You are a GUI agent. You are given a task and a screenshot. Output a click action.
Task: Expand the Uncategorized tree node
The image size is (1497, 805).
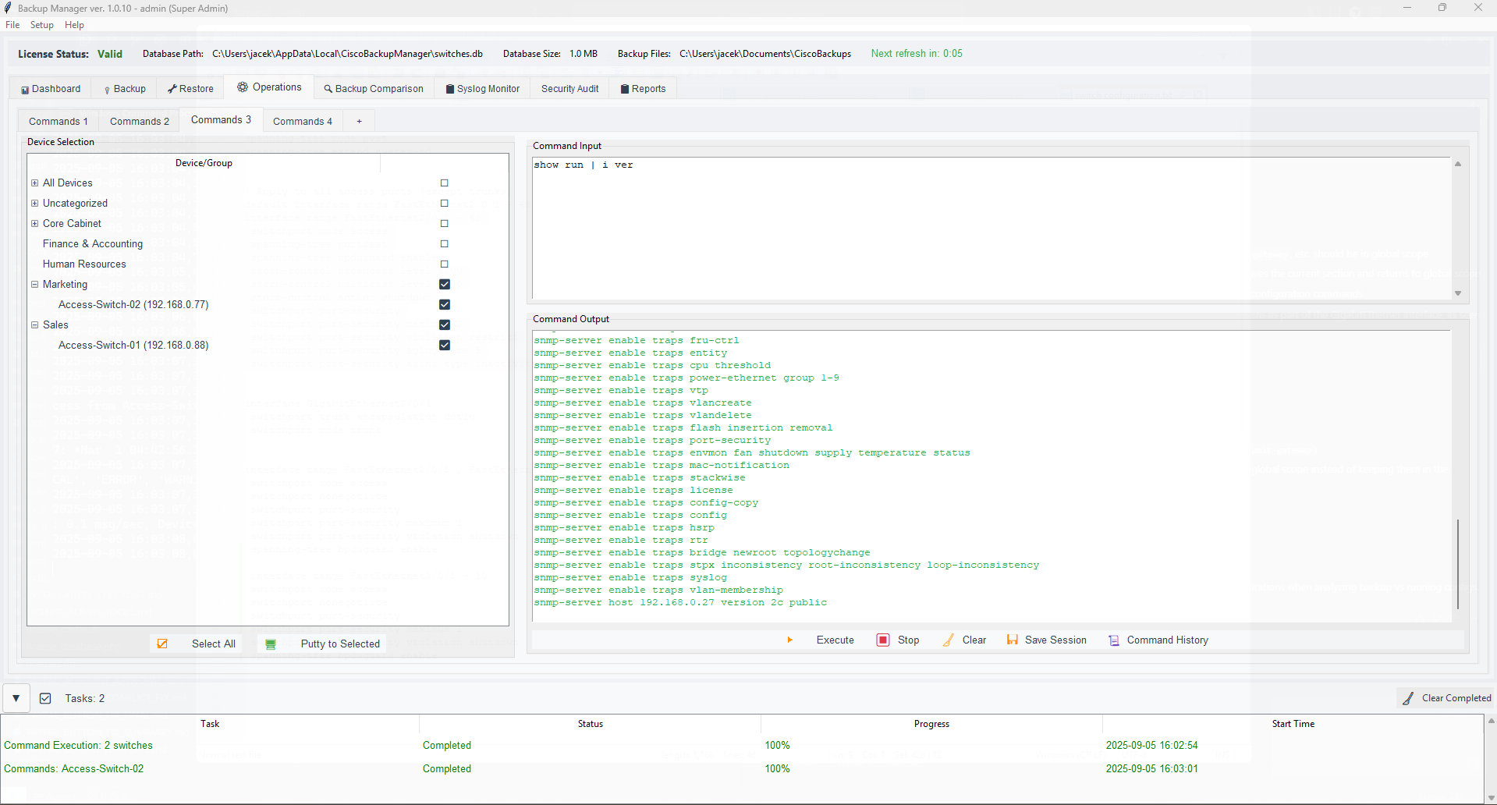[x=34, y=203]
